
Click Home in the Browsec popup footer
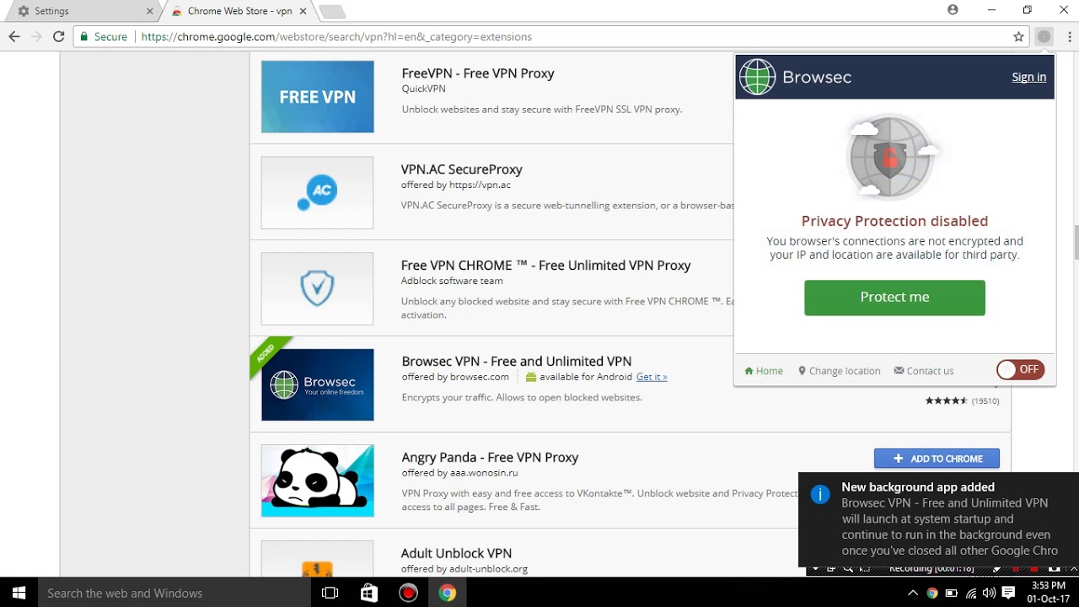(x=764, y=371)
